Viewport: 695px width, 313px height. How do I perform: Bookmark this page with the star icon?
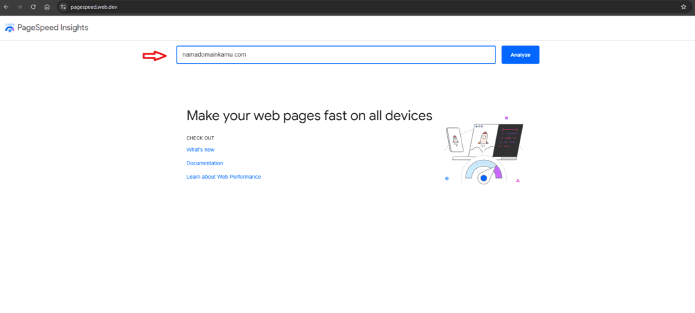(683, 6)
